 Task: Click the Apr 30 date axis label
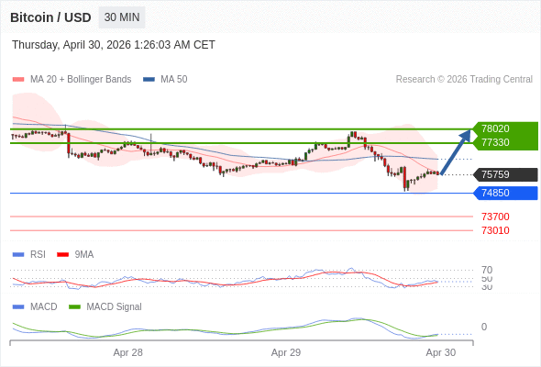coord(441,352)
